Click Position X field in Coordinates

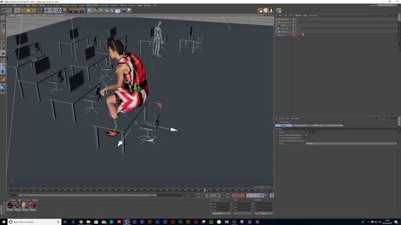(222, 204)
